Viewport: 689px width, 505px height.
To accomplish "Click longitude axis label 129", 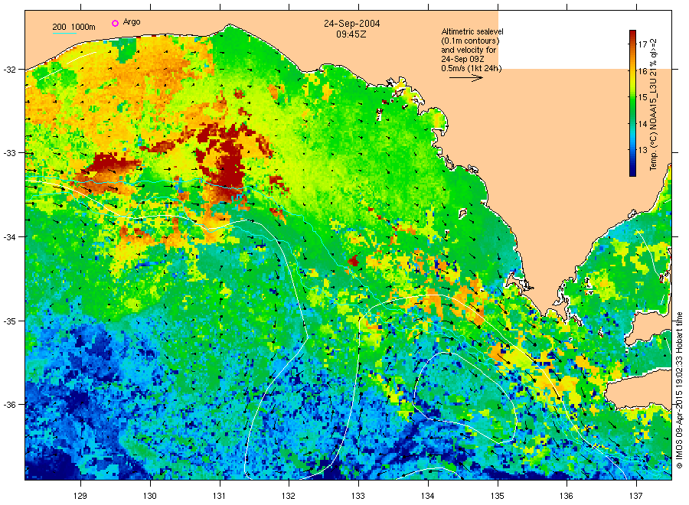I will point(80,496).
